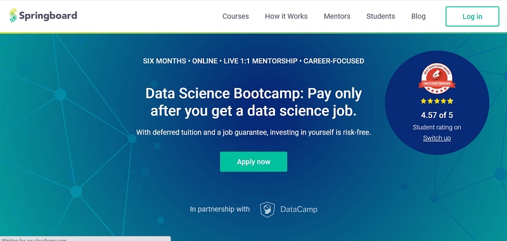Follow the Switch up link
The width and height of the screenshot is (507, 241).
pyautogui.click(x=437, y=138)
